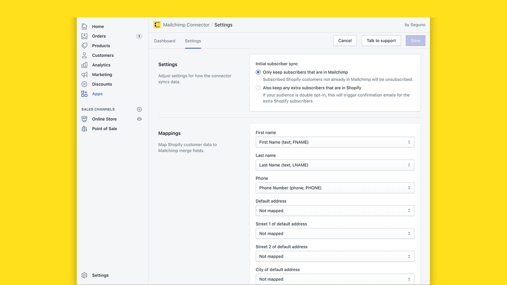The image size is (507, 285).
Task: Open Settings at the sidebar bottom
Action: 100,275
